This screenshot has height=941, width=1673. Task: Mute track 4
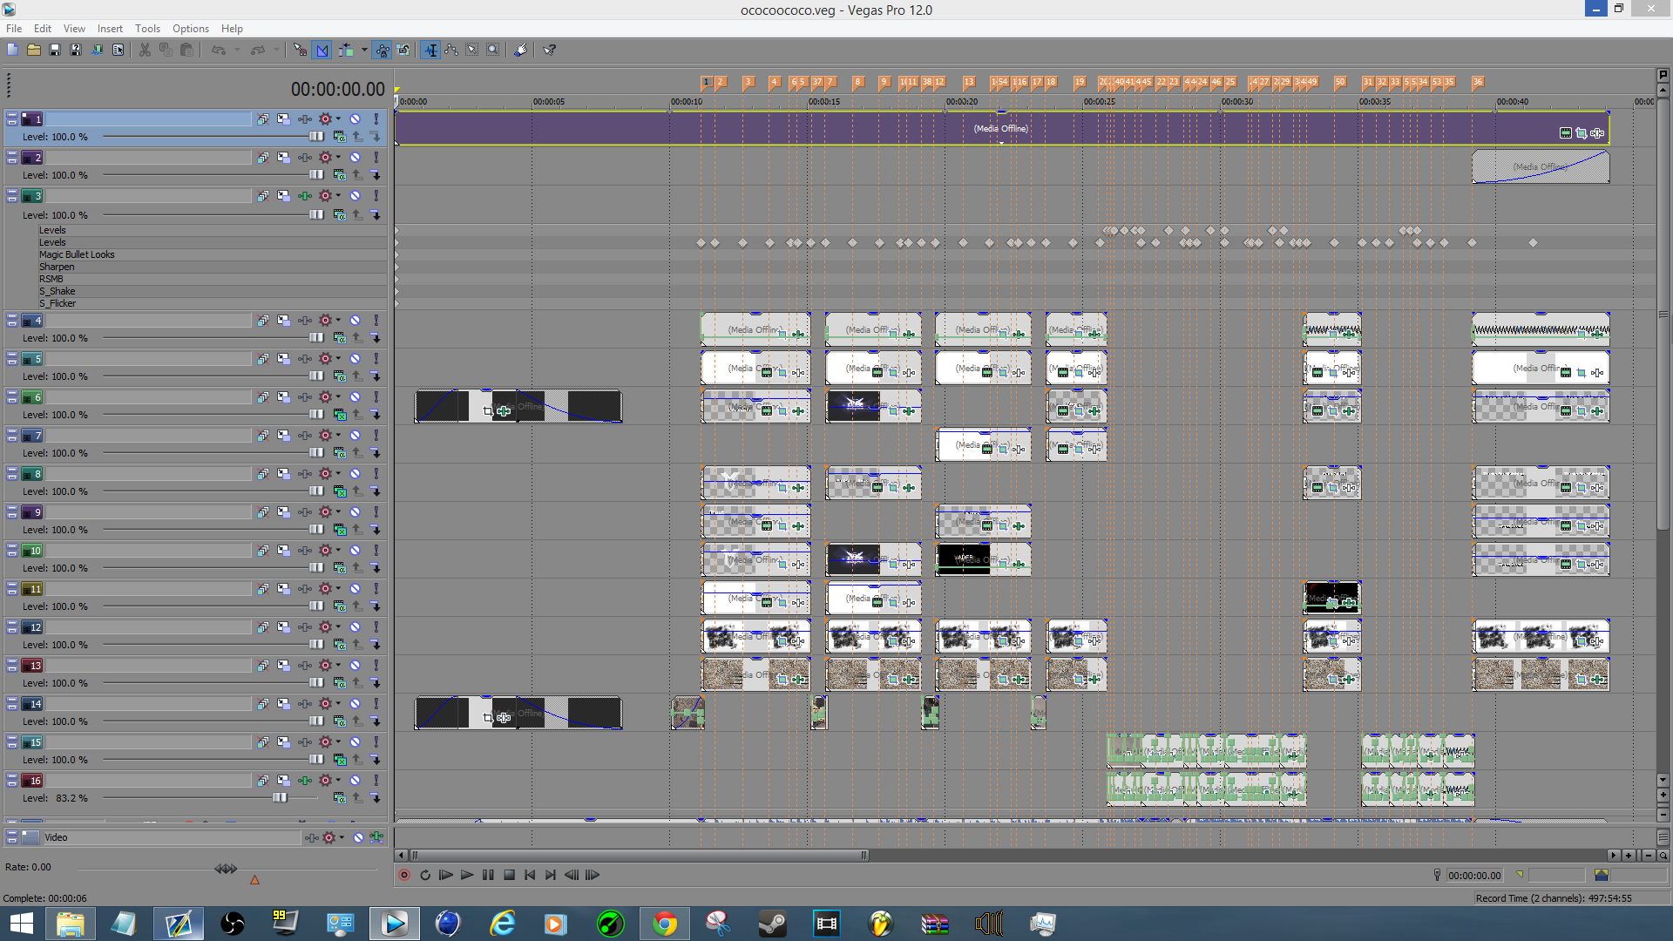coord(356,321)
